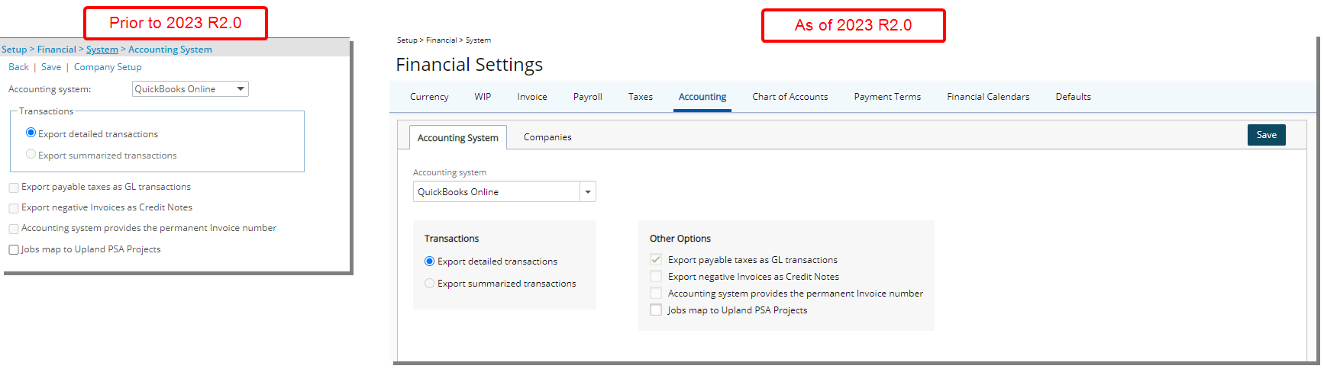Open the Chart of Accounts tab

(790, 97)
